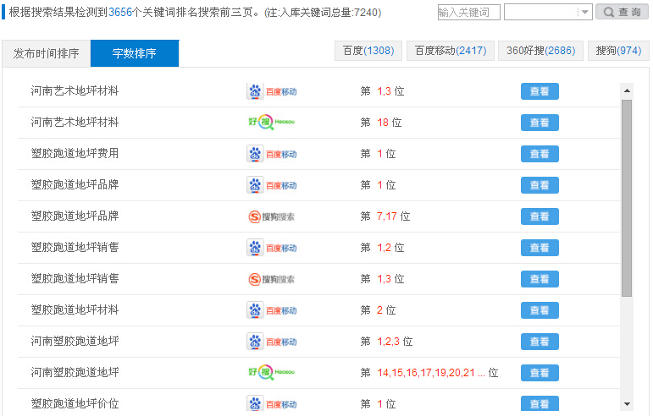Filter by 搜狗(974) tab
Viewport: 653px width, 416px height.
tap(618, 51)
